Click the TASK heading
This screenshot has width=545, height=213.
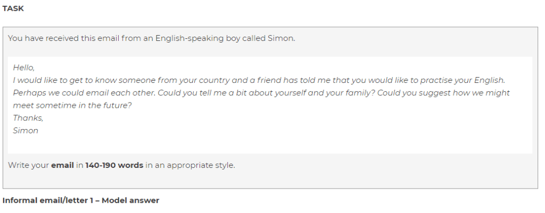pos(13,8)
